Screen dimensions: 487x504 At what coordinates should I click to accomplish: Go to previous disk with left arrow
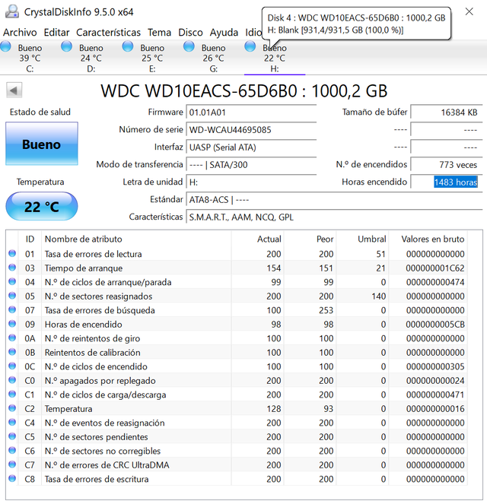14,90
